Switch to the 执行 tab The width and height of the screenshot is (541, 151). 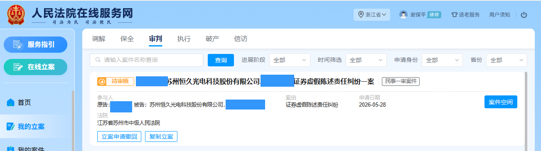184,39
